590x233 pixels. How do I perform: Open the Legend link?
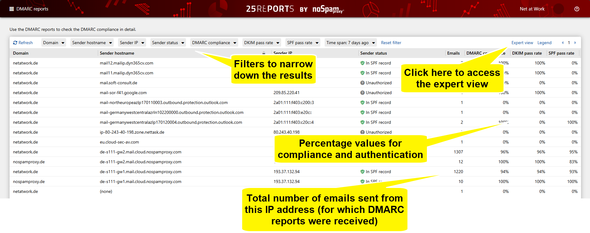pos(544,43)
